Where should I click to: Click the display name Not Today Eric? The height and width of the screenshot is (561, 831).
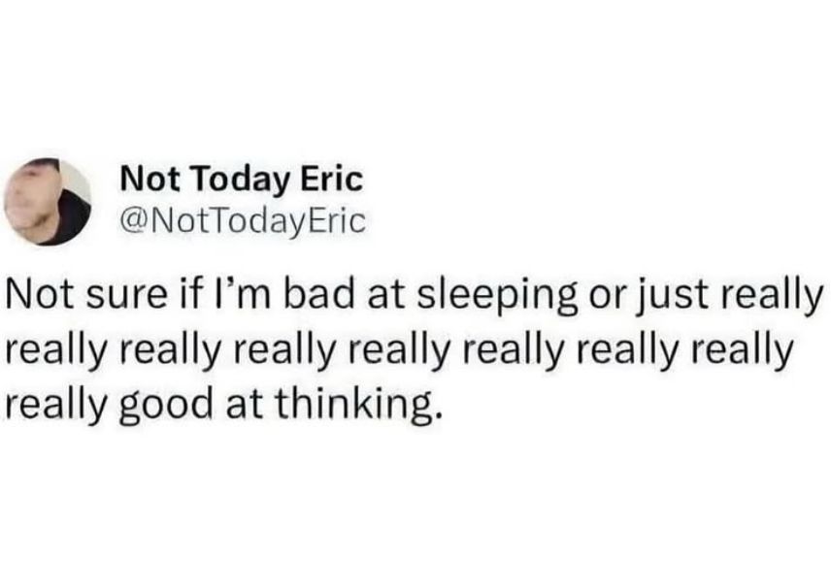242,180
